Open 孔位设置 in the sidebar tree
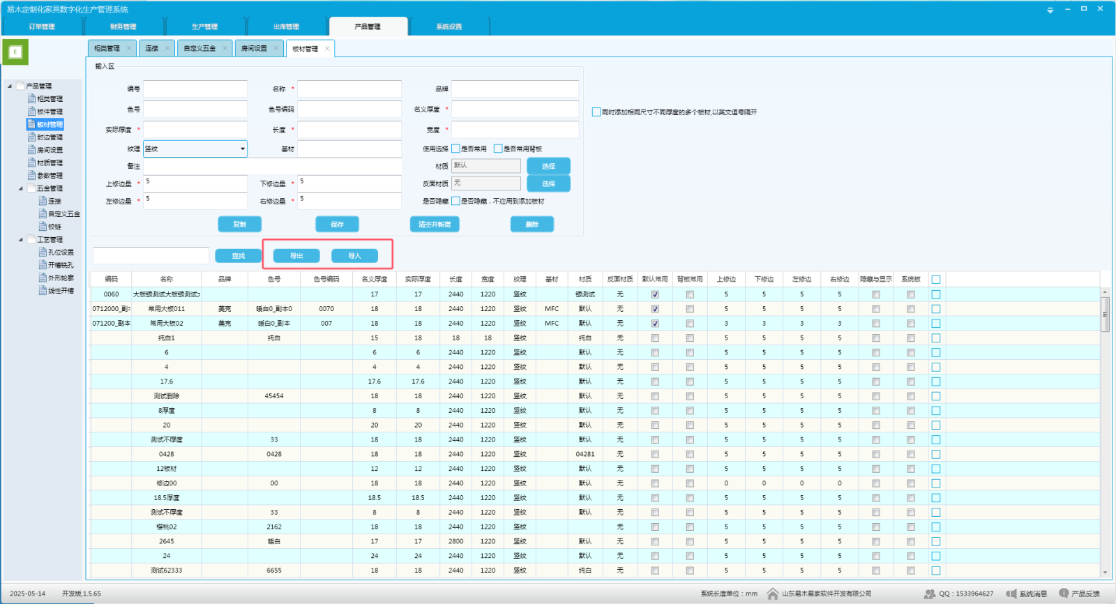The height and width of the screenshot is (604, 1116). coord(61,252)
